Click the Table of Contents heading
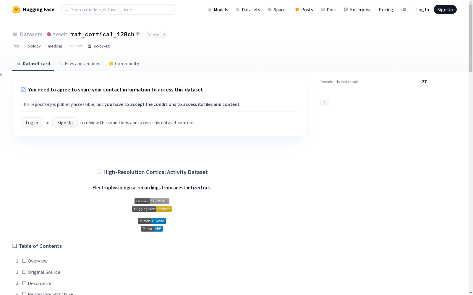The image size is (473, 295). tap(37, 246)
